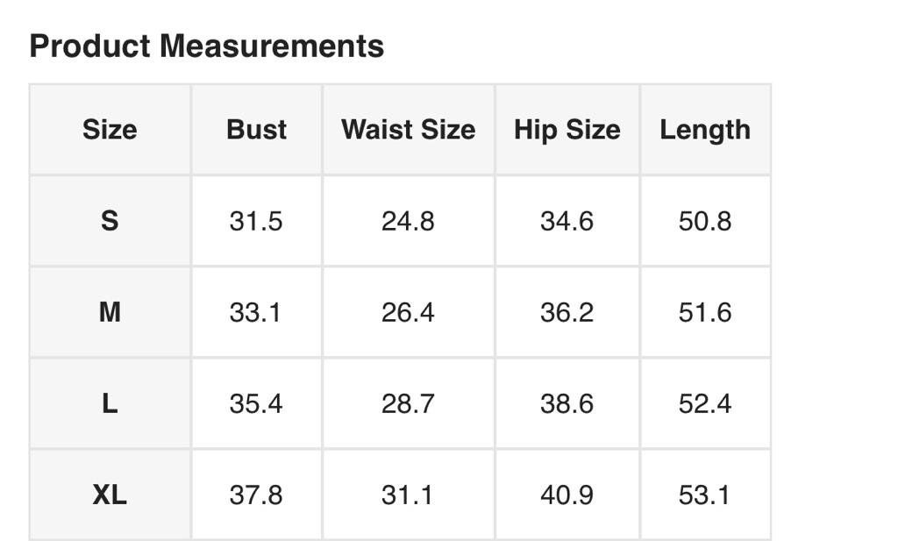898x541 pixels.
Task: Click the M size row label
Action: [x=110, y=312]
